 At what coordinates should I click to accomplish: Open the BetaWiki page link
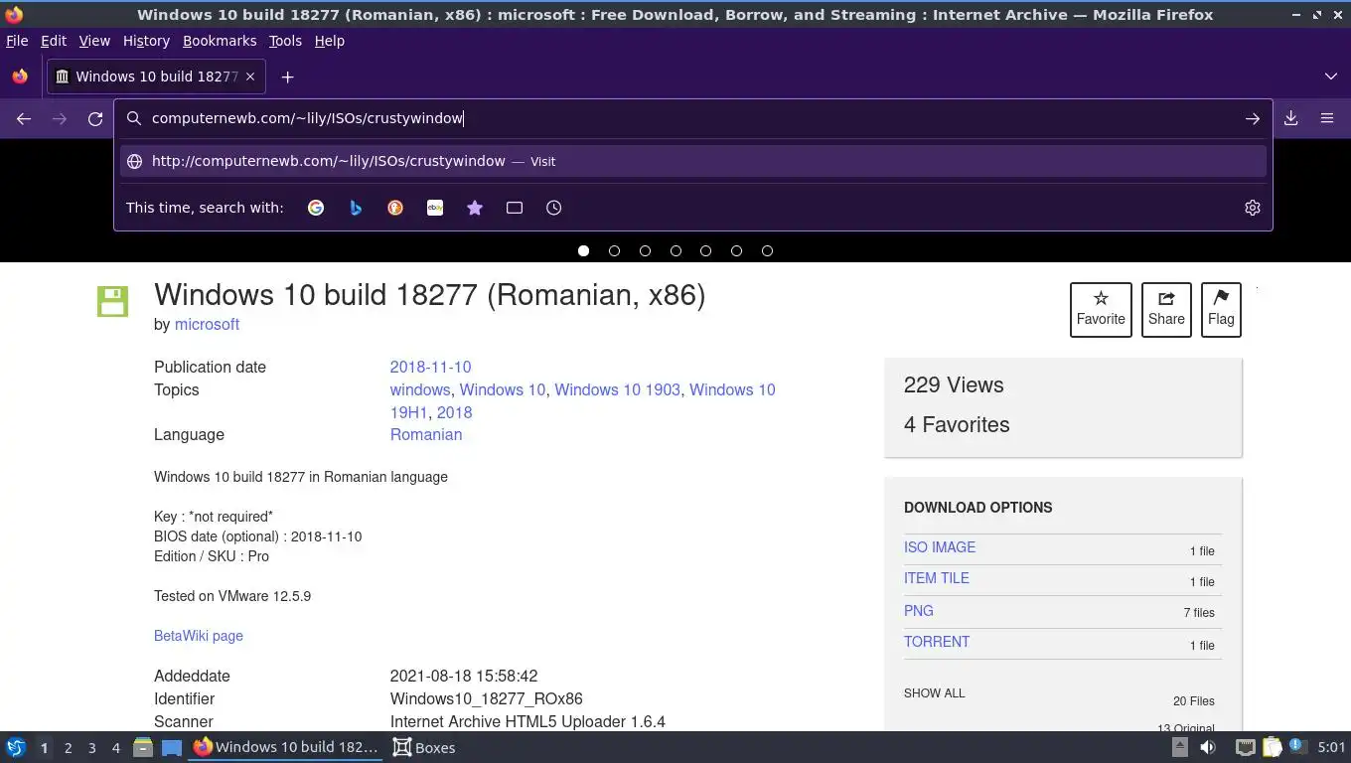(x=199, y=636)
